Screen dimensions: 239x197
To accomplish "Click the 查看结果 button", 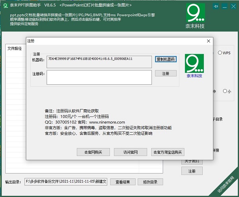I will pos(123,182).
